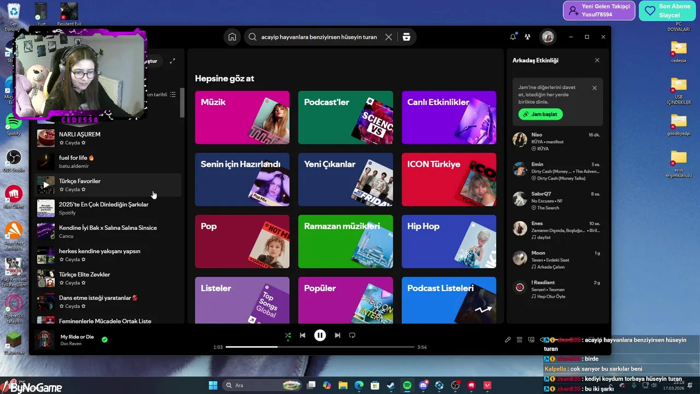Open the NARLI AŞUREM playlist

(108, 138)
